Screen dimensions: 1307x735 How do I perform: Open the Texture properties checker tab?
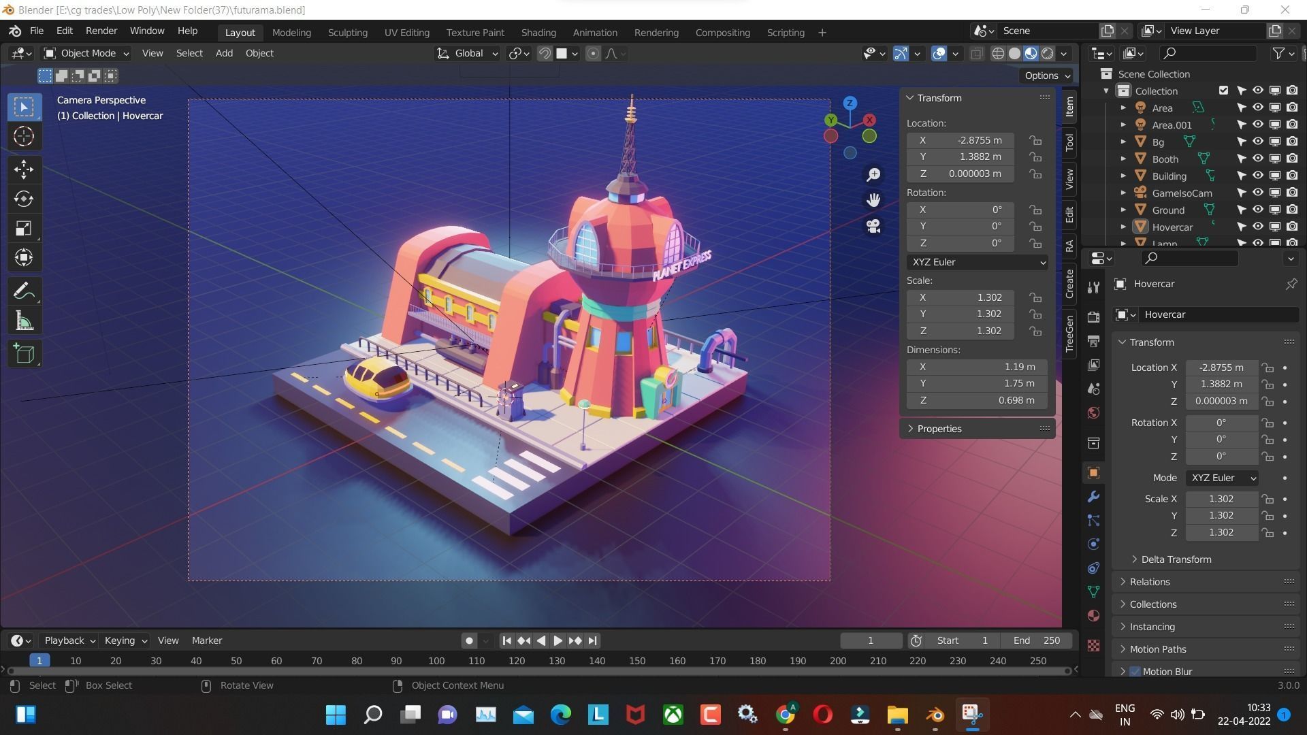[1093, 645]
